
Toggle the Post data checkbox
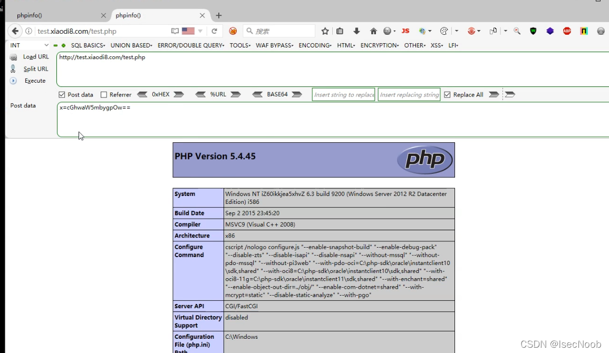pyautogui.click(x=62, y=95)
